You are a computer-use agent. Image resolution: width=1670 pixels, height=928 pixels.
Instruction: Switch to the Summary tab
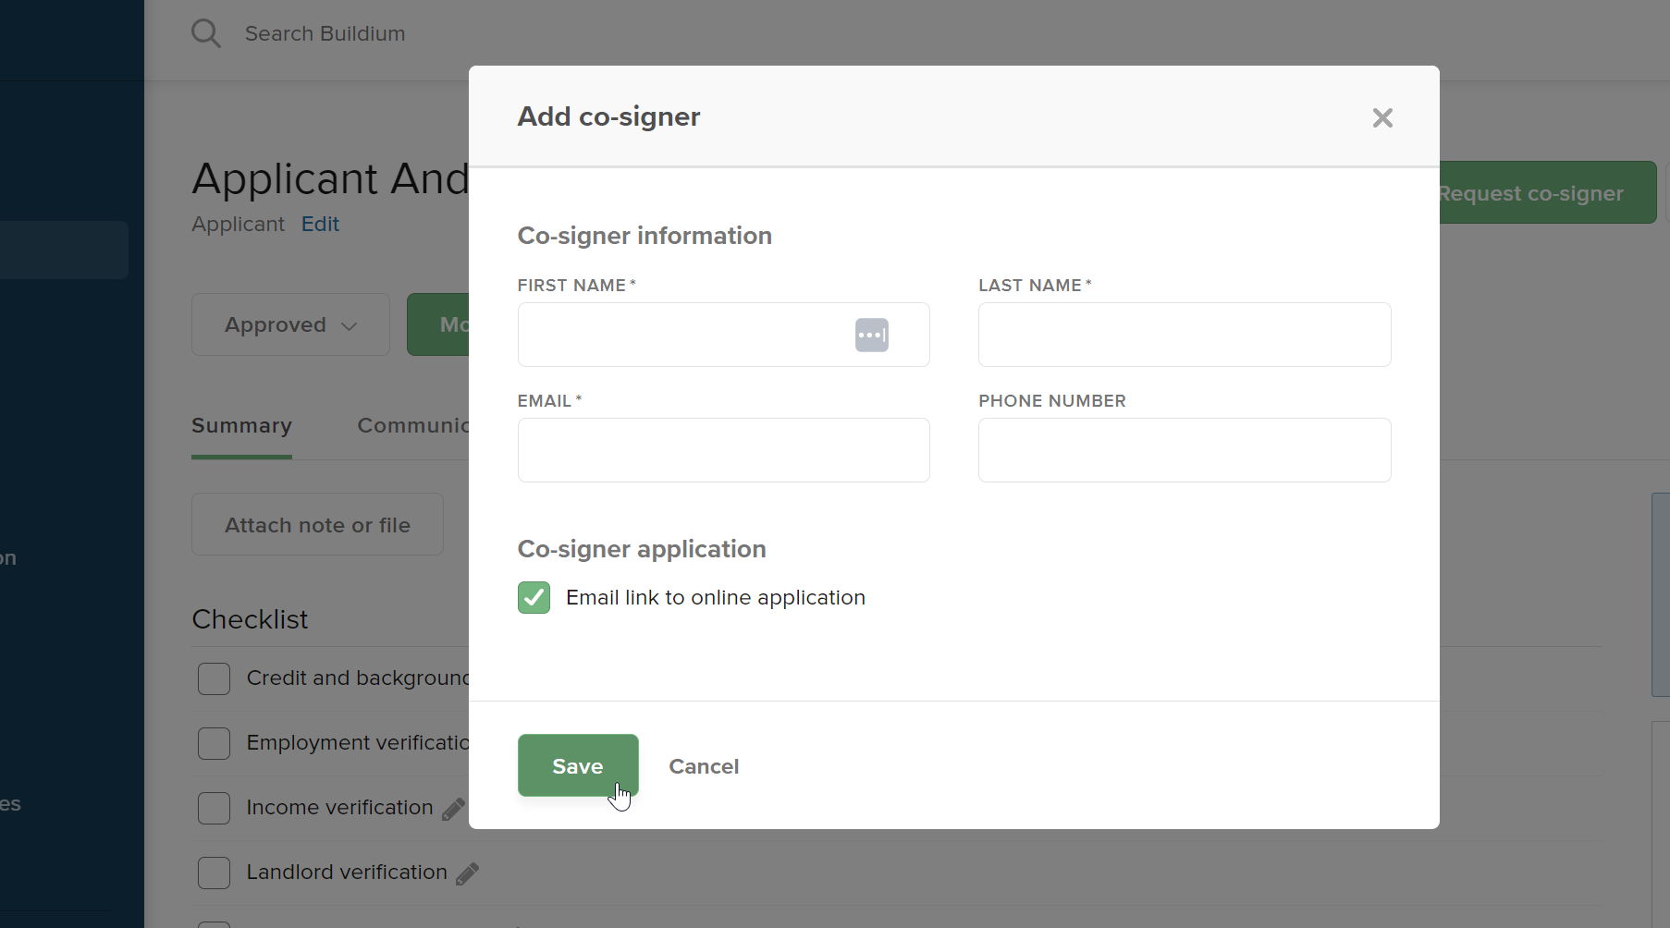(240, 426)
